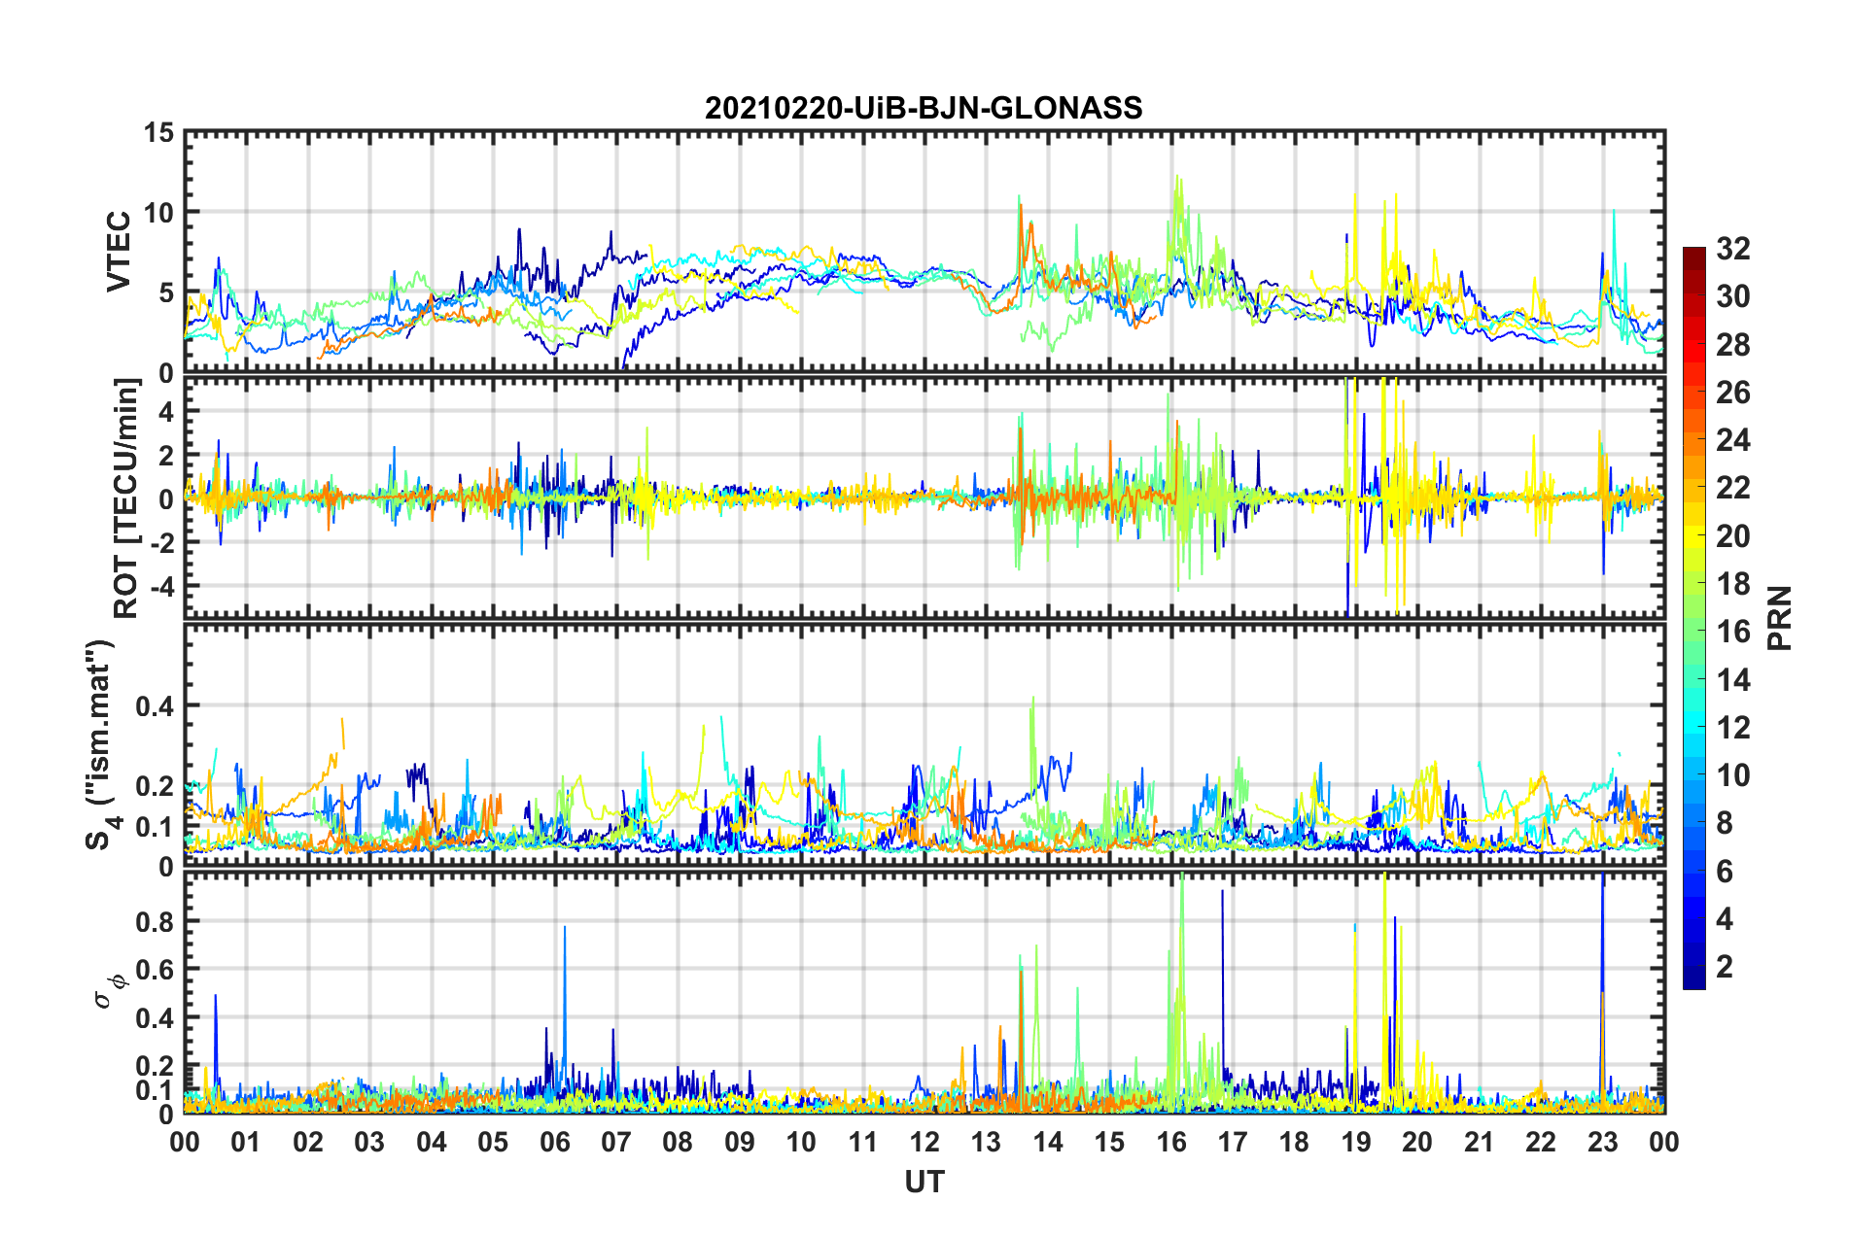Click sigma phi axis tick label 0.6

155,970
